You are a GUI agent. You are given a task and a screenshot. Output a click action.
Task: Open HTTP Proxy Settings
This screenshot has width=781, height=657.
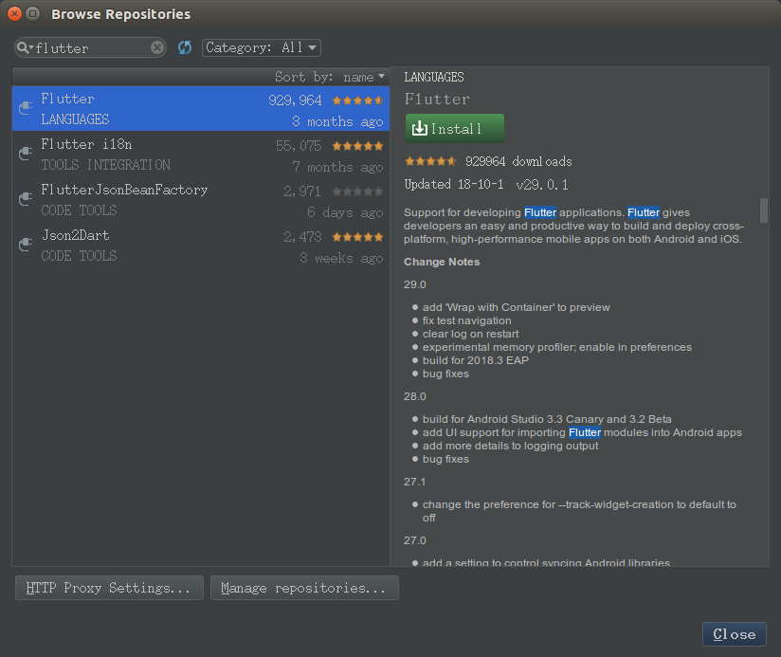108,587
